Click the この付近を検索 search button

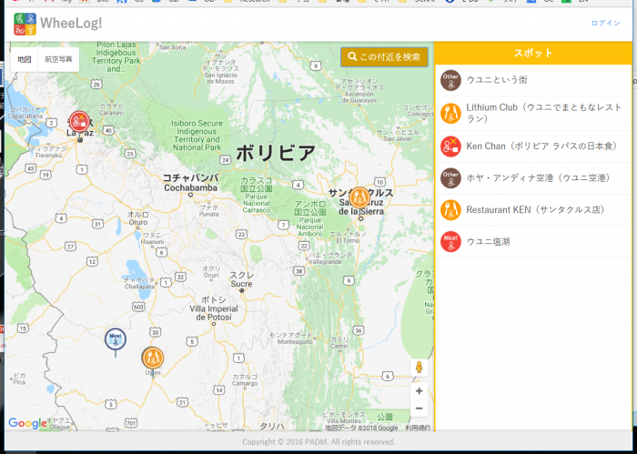tap(384, 56)
